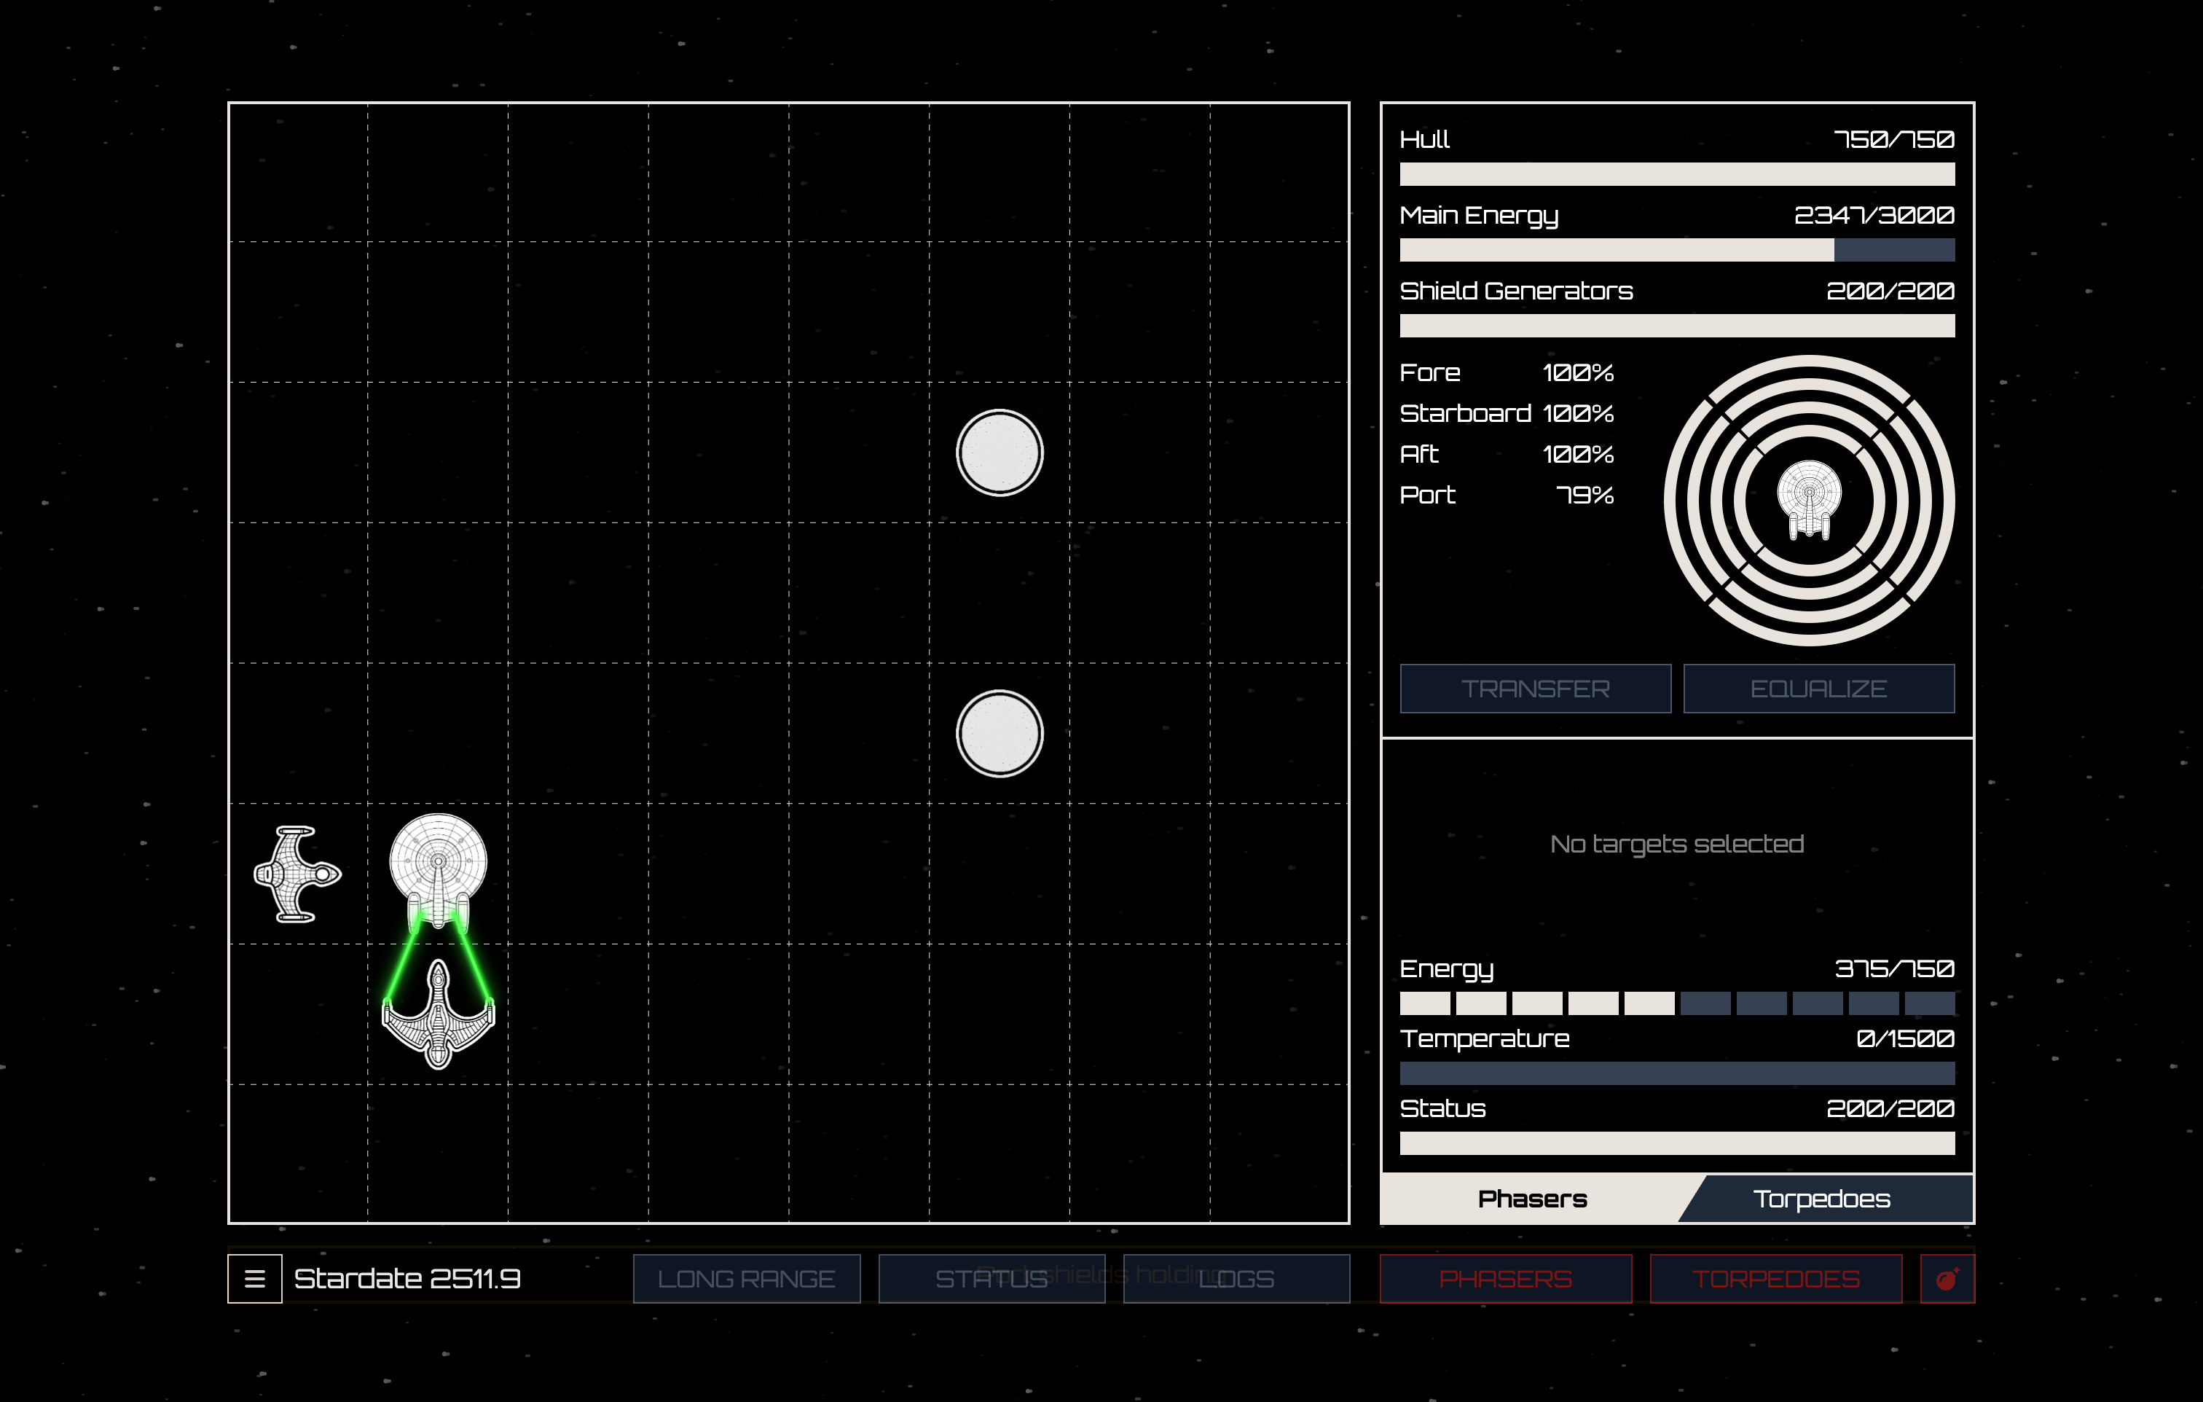Viewport: 2203px width, 1402px height.
Task: Click the ship icon inside shield rings
Action: pyautogui.click(x=1809, y=500)
